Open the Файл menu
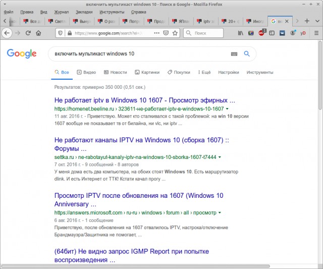 point(9,12)
